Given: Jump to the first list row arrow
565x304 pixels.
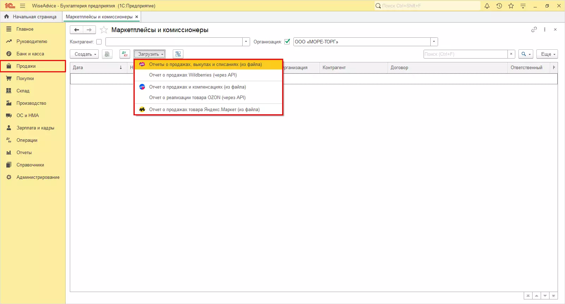Looking at the screenshot, I should pos(528,296).
